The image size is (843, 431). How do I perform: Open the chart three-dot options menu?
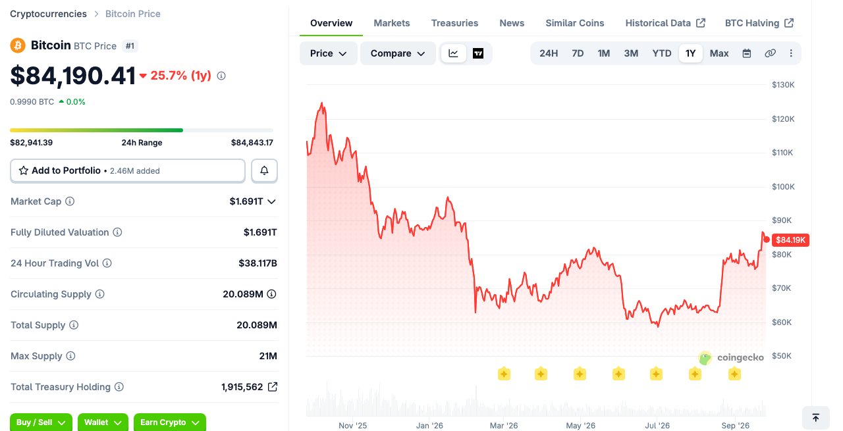[791, 53]
